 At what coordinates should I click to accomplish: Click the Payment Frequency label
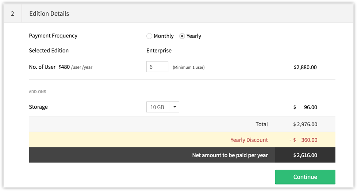(53, 36)
